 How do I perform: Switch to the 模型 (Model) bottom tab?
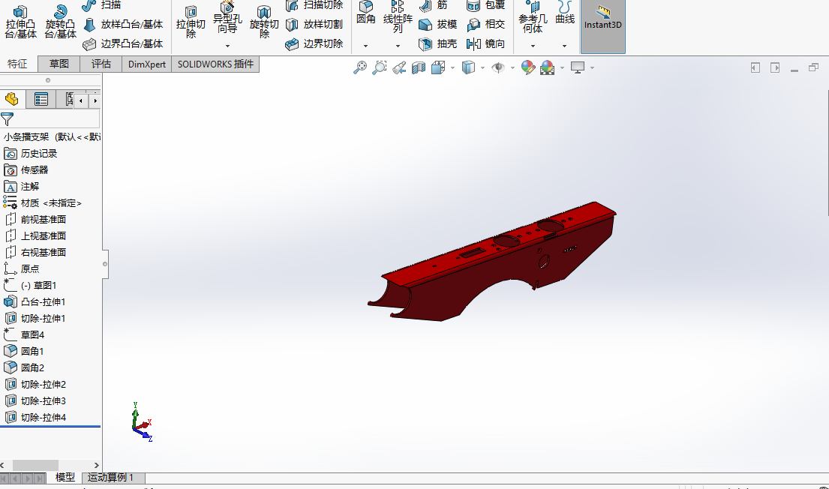click(x=65, y=477)
